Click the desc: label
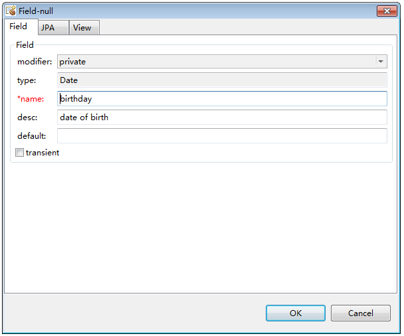Screen dimensions: 404x336 tap(27, 118)
